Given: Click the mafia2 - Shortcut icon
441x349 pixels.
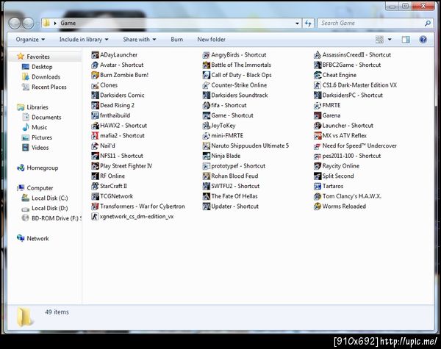Looking at the screenshot, I should point(95,135).
